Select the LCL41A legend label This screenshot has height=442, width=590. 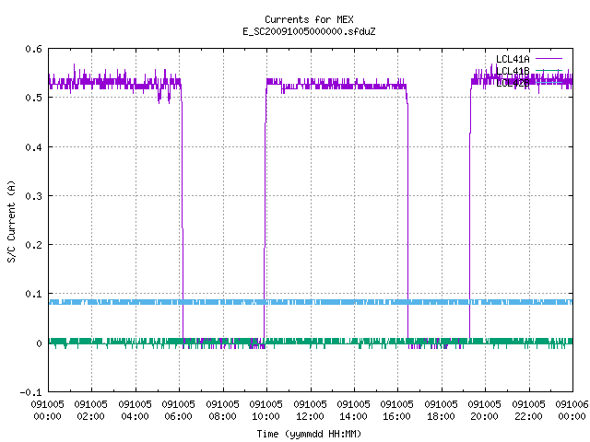pos(513,59)
